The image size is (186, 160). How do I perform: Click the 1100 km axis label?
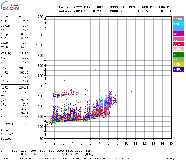tap(40, 35)
